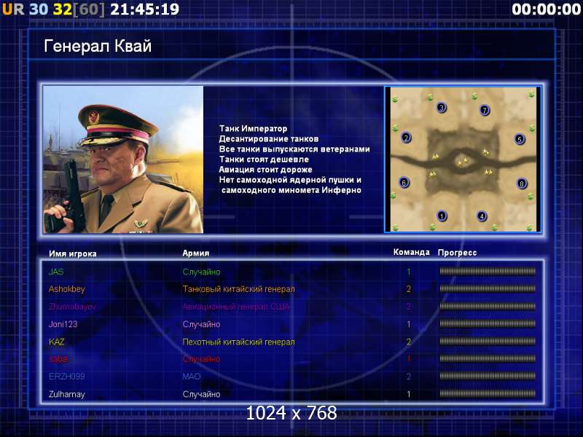
Task: Click the progress bar in saba's row
Action: tap(488, 358)
